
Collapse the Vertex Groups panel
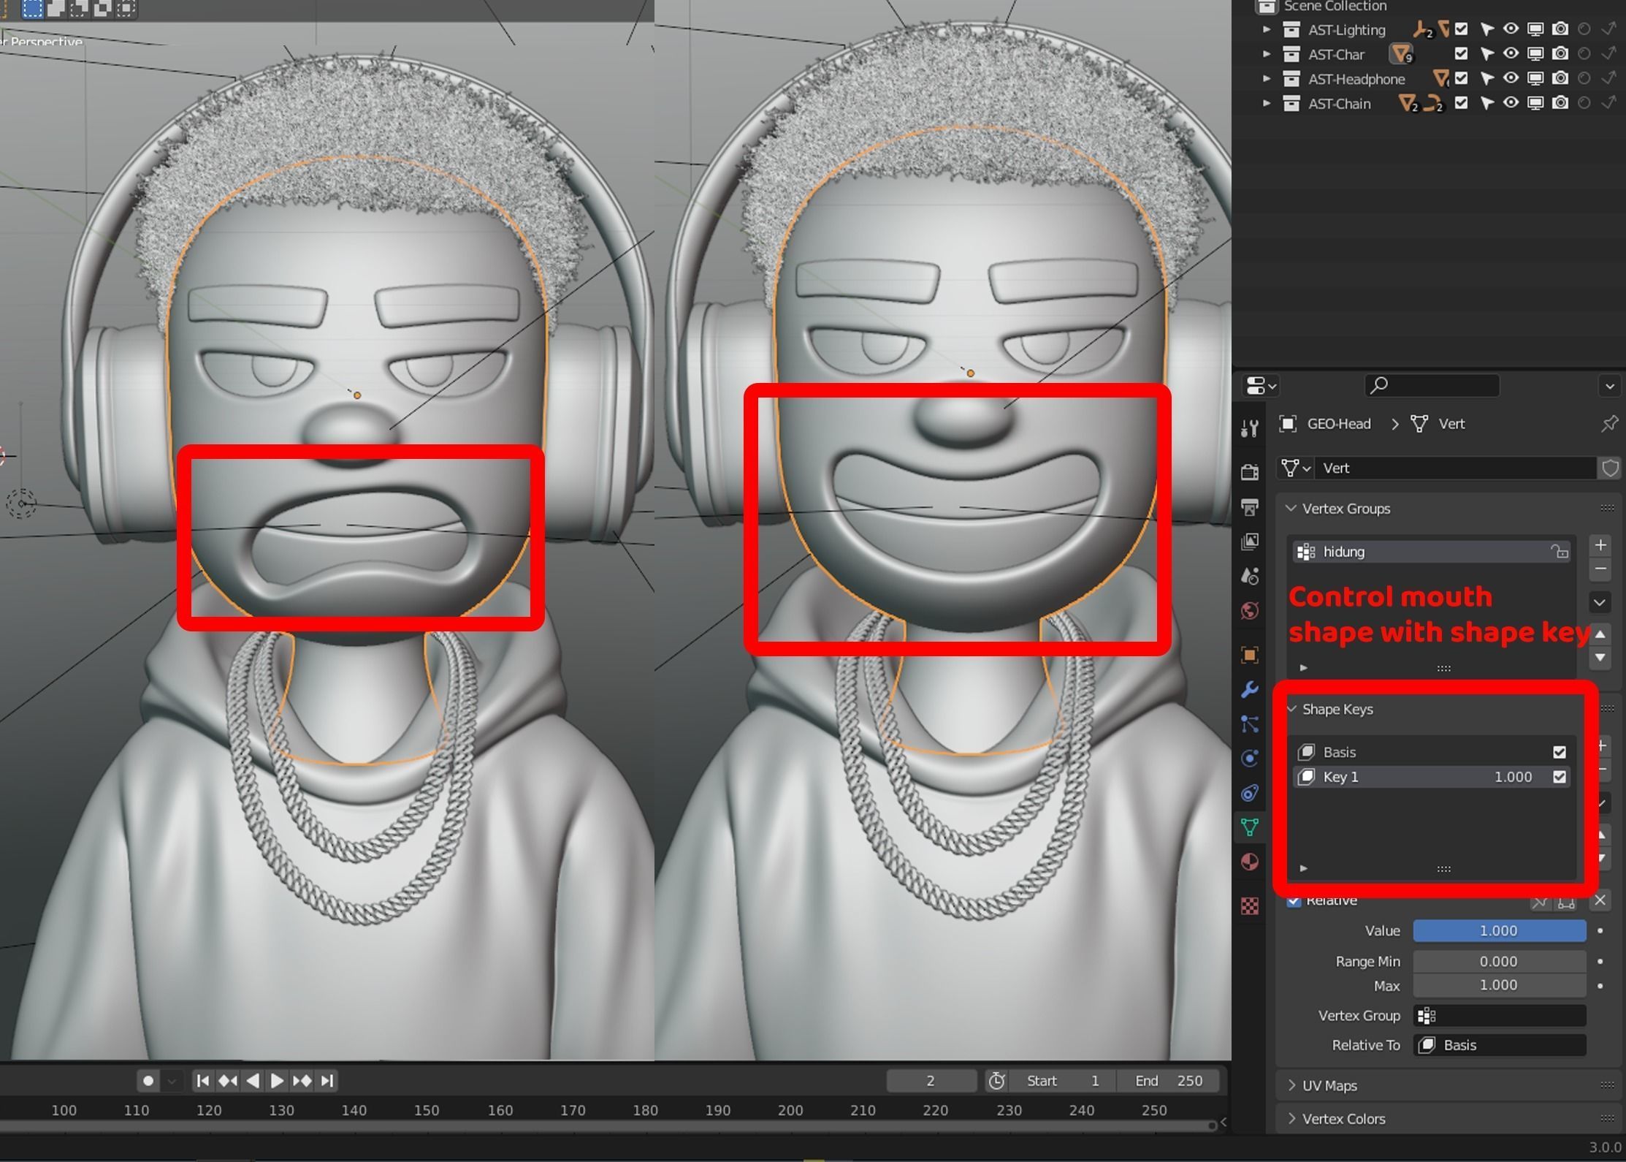1291,509
